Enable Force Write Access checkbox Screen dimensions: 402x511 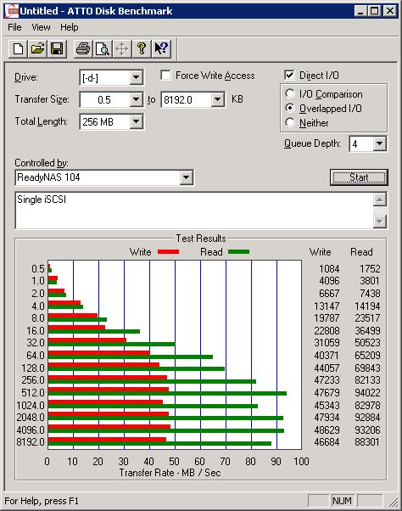click(165, 76)
